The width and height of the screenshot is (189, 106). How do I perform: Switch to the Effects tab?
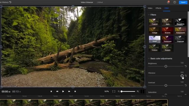click(x=158, y=8)
